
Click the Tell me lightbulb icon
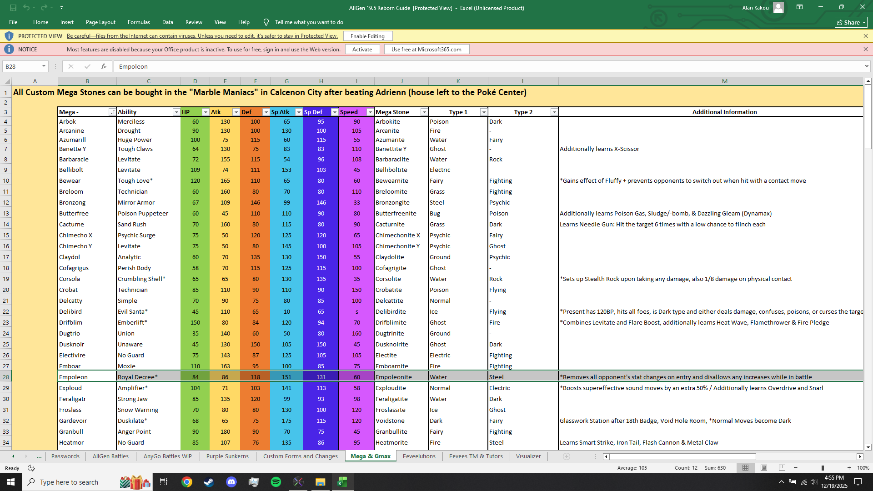266,22
